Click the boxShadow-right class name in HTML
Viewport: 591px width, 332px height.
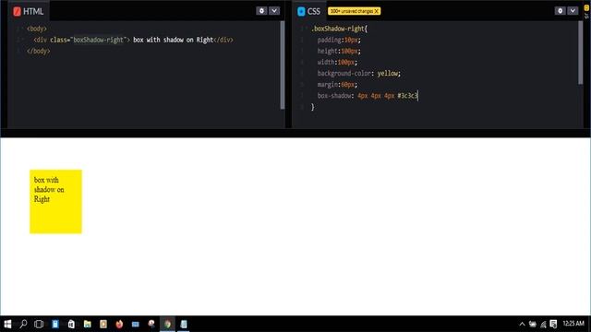99,40
